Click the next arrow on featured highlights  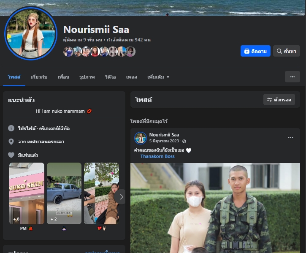[x=122, y=197]
